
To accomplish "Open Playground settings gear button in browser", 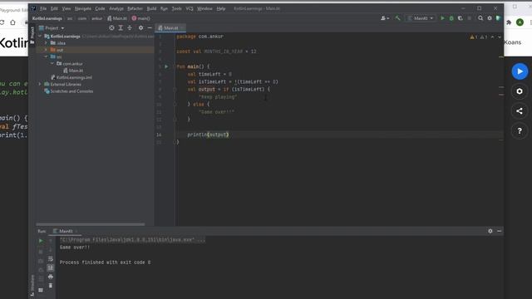I will click(x=520, y=91).
